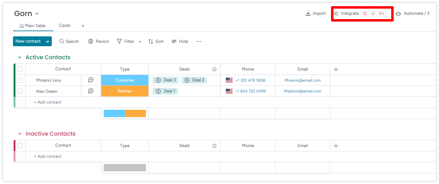Click the US flag beside Alex's phone
Image resolution: width=439 pixels, height=184 pixels.
[x=229, y=91]
